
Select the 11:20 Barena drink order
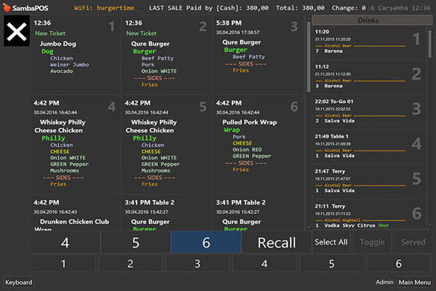368,42
